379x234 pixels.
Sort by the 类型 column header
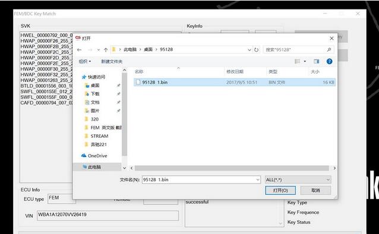click(273, 71)
